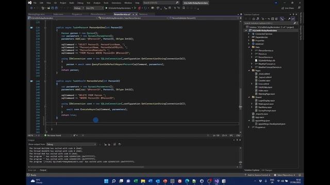Click Collapse All icon in Solution Explorer
Screen dimensions: 330x185
[x=273, y=19]
